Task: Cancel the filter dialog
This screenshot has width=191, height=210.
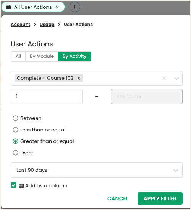Action: point(118,199)
